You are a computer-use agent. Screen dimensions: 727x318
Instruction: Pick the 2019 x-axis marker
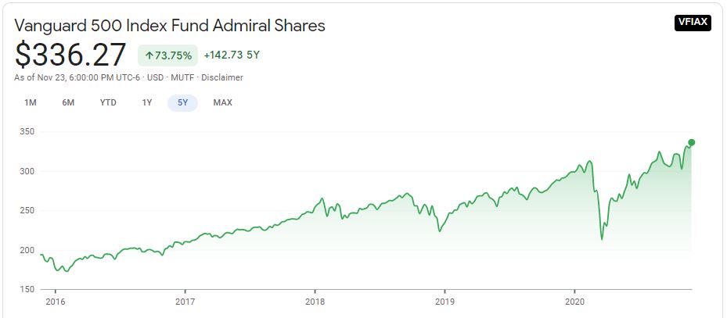pos(444,301)
